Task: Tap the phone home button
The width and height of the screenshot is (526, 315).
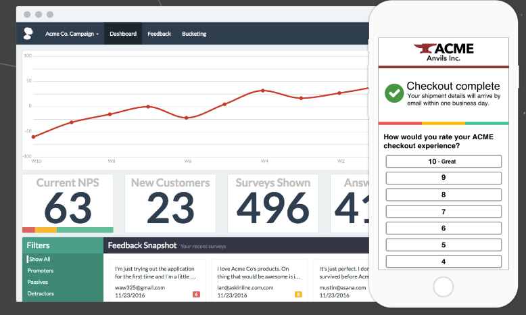Action: (x=443, y=287)
